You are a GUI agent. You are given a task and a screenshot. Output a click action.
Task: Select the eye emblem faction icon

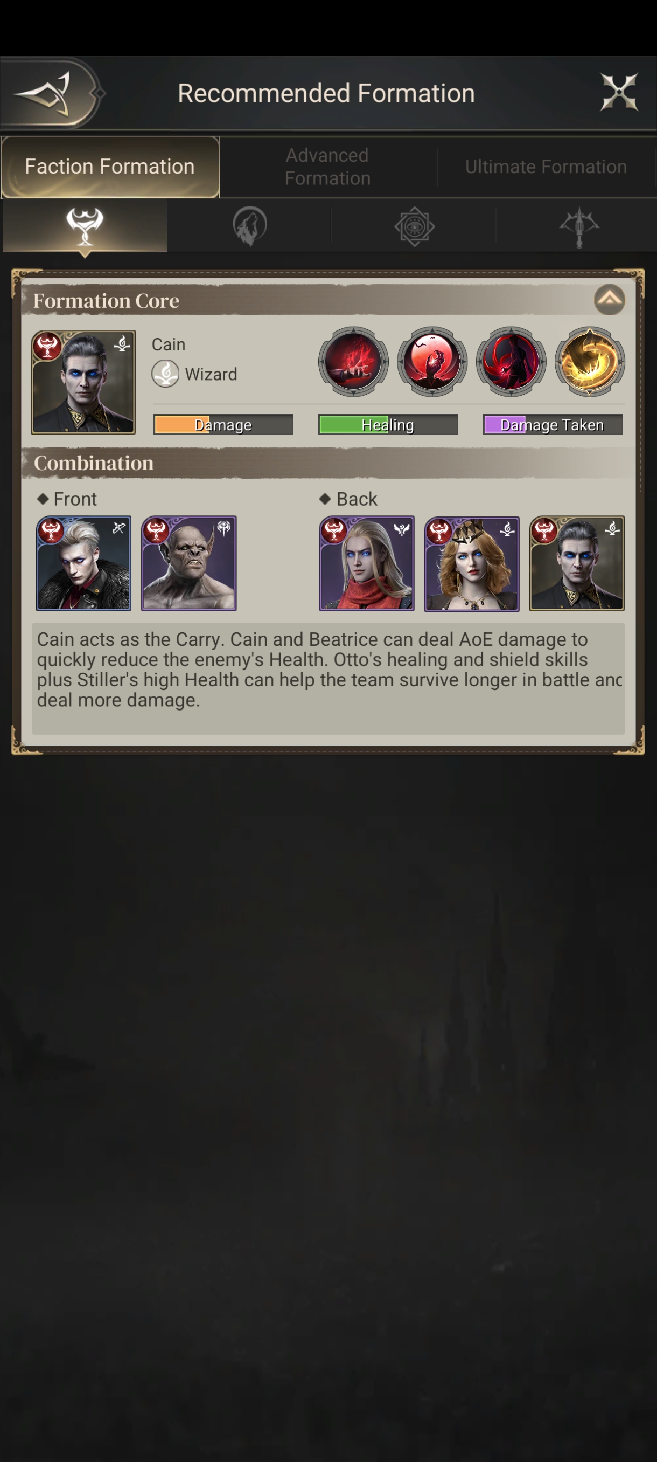click(x=414, y=225)
